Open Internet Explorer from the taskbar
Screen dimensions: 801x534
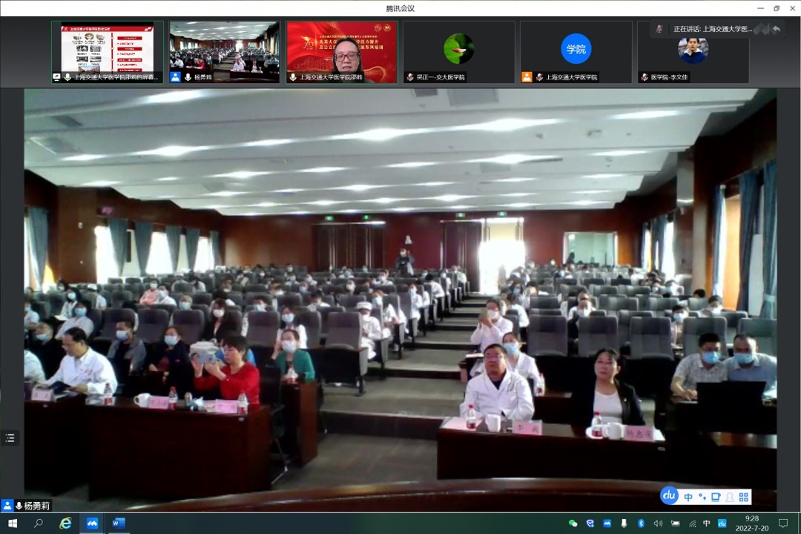(65, 523)
